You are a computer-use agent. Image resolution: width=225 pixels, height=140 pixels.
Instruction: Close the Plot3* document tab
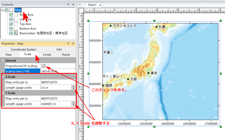coord(100,5)
